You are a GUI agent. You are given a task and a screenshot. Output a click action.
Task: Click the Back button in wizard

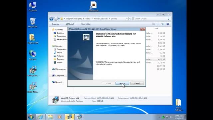point(108,83)
